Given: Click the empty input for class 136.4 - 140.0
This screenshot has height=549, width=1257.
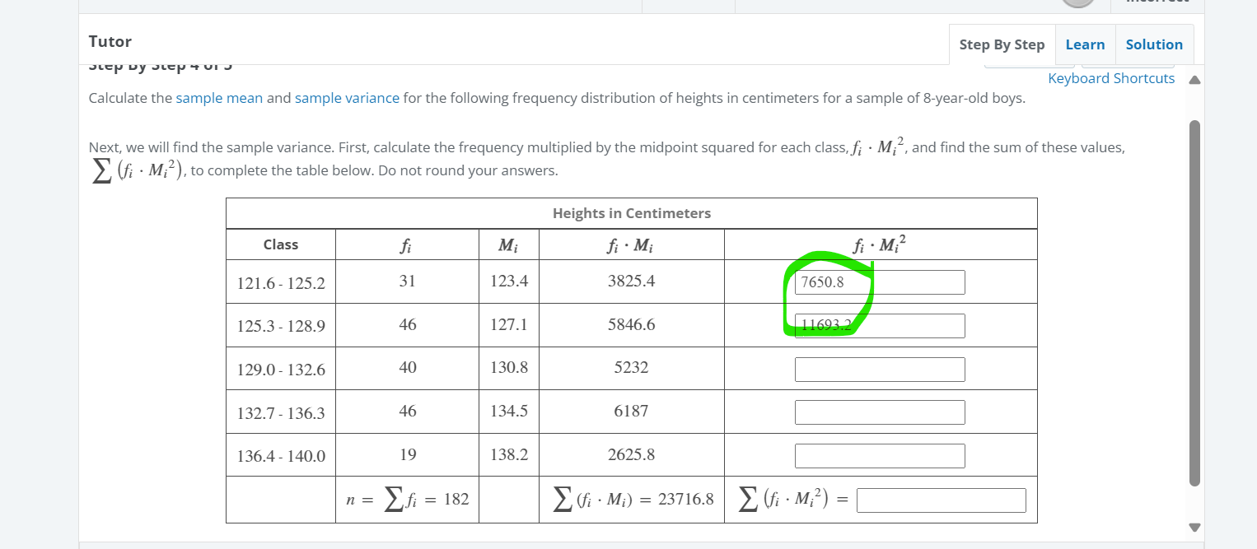Looking at the screenshot, I should coord(879,455).
